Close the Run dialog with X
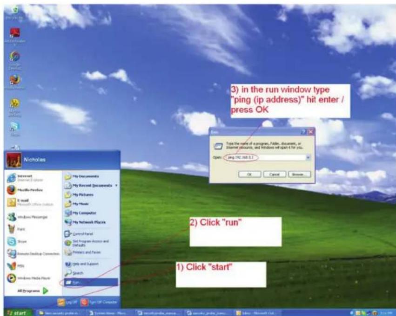396x316 pixels. click(x=311, y=132)
